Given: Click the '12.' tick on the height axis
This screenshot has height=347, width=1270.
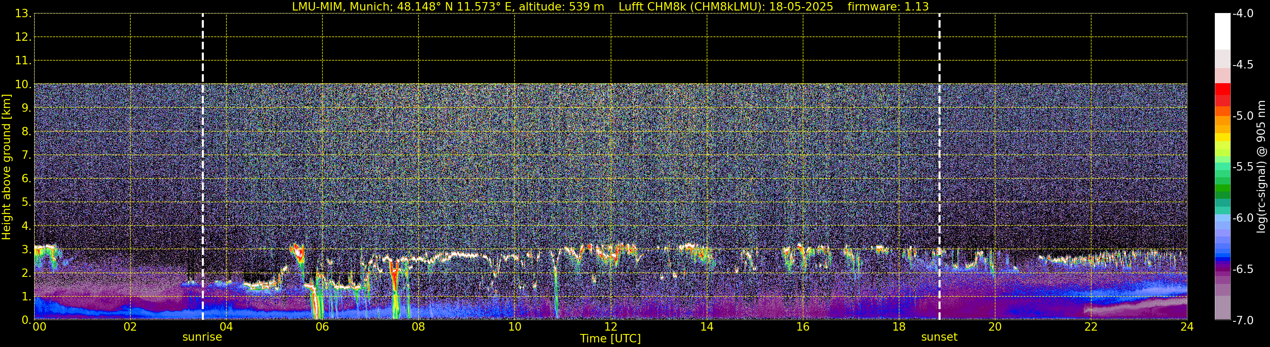Looking at the screenshot, I should 23,37.
